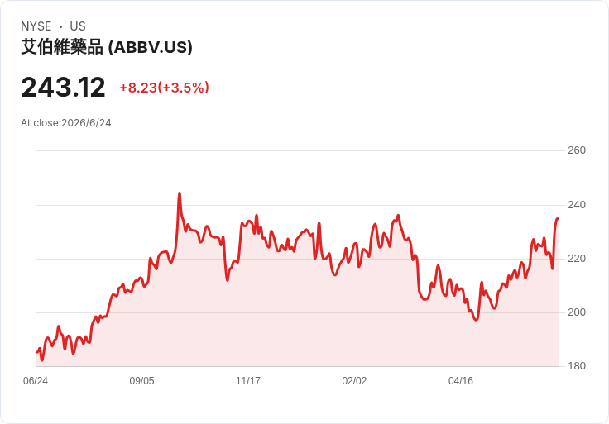Click the 260 y-axis price label
The image size is (609, 424).
tap(577, 150)
